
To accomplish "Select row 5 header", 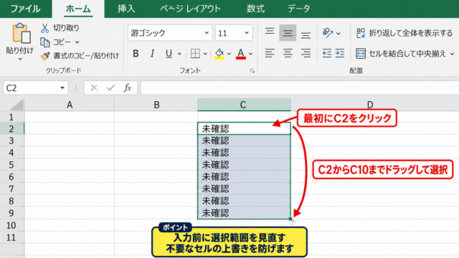I will tap(11, 165).
